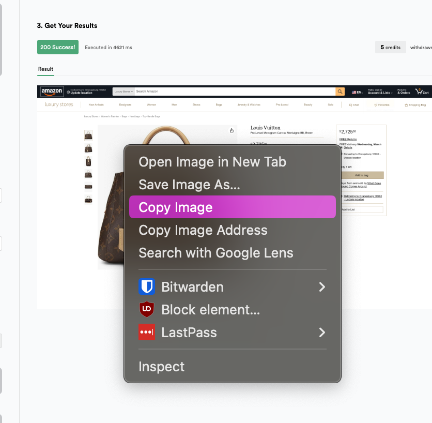432x423 pixels.
Task: Select Open Image in New Tab
Action: (x=232, y=162)
